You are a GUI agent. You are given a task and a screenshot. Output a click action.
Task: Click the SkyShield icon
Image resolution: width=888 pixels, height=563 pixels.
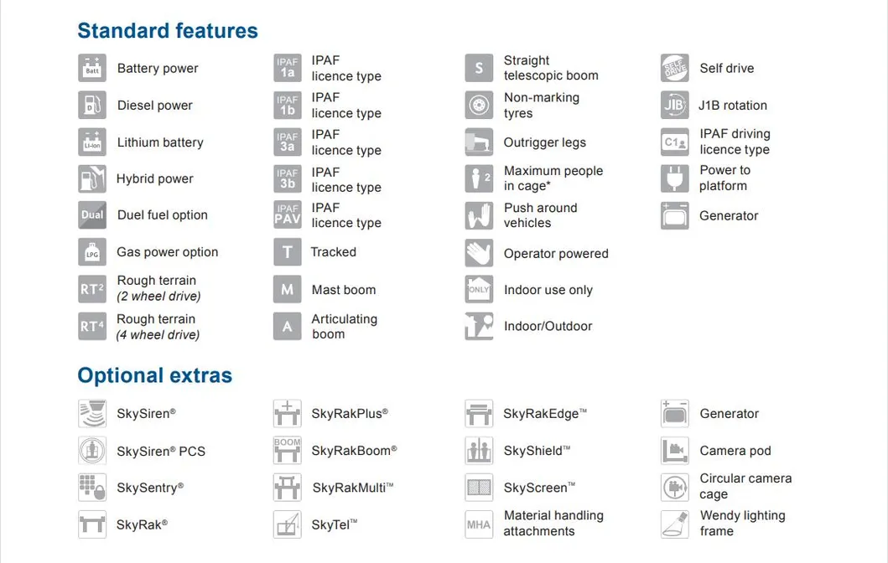coord(479,451)
